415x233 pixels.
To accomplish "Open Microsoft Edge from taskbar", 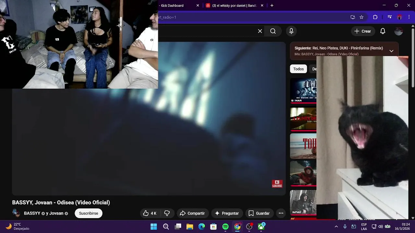I will (202, 227).
